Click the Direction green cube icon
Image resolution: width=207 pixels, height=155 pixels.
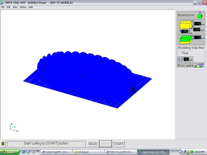point(199,15)
